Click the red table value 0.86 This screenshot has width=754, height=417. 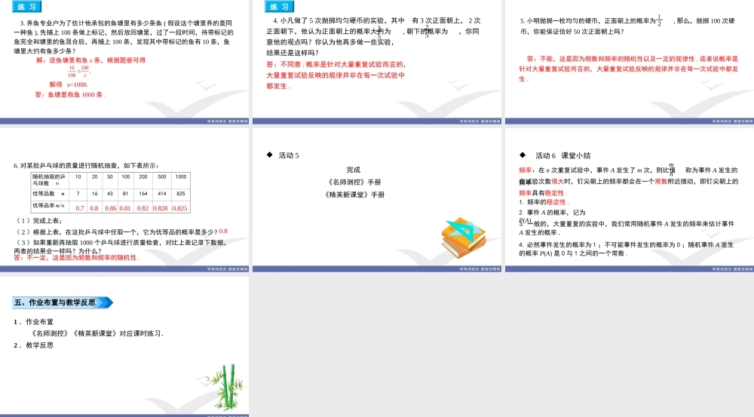pos(111,208)
